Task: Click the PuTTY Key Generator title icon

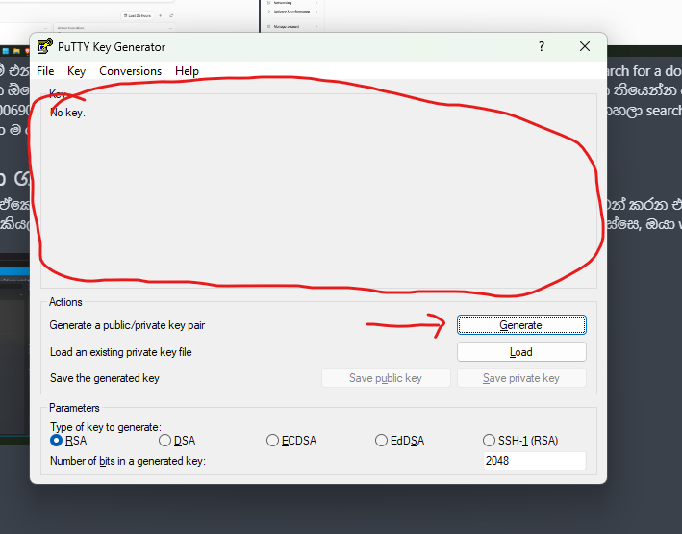Action: tap(45, 46)
